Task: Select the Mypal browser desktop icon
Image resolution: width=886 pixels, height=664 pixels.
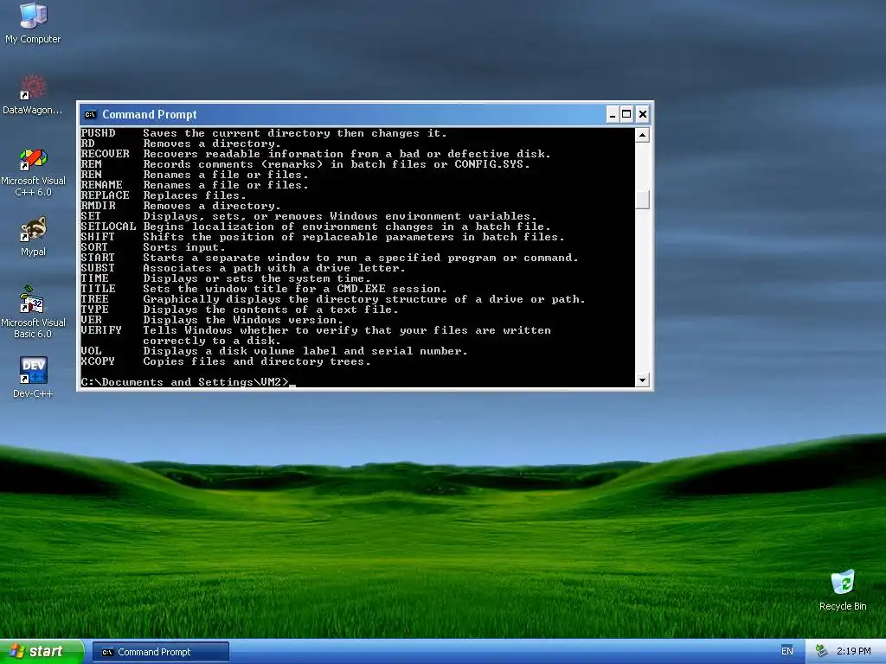Action: point(33,237)
